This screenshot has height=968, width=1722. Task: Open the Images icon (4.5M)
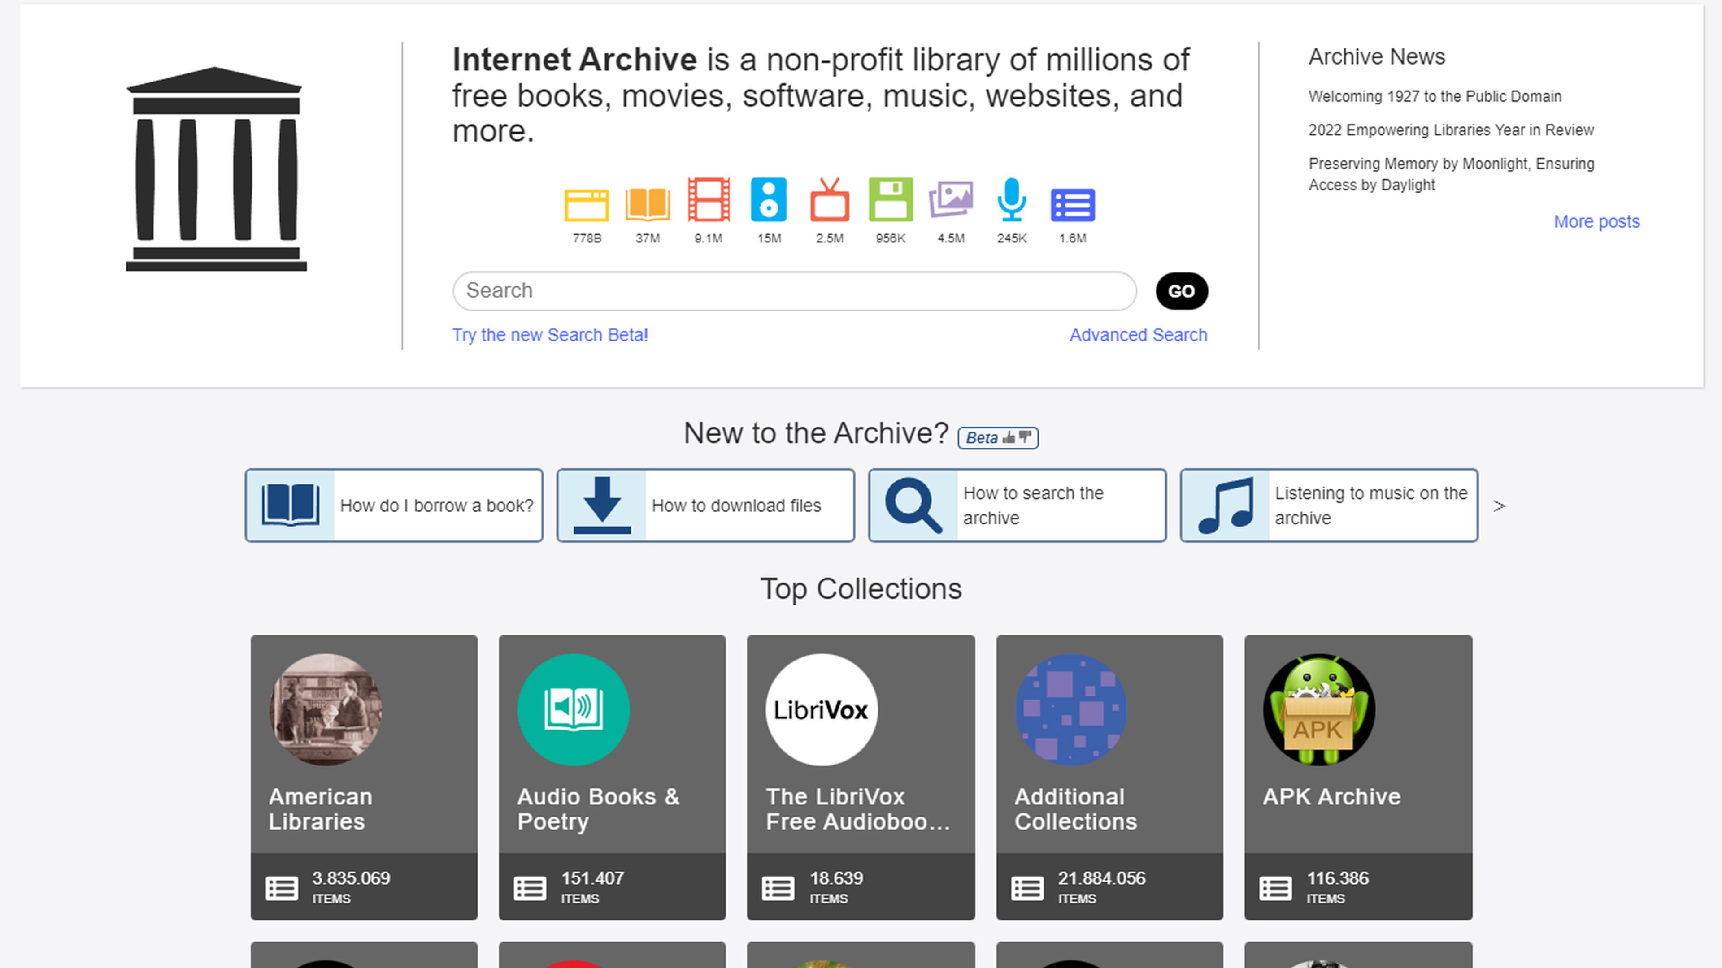coord(951,199)
